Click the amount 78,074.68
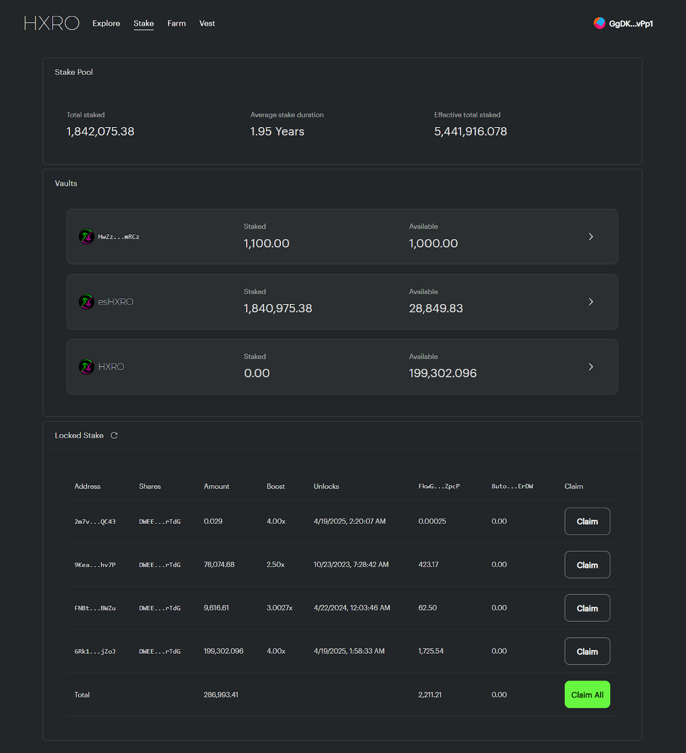 coord(219,564)
